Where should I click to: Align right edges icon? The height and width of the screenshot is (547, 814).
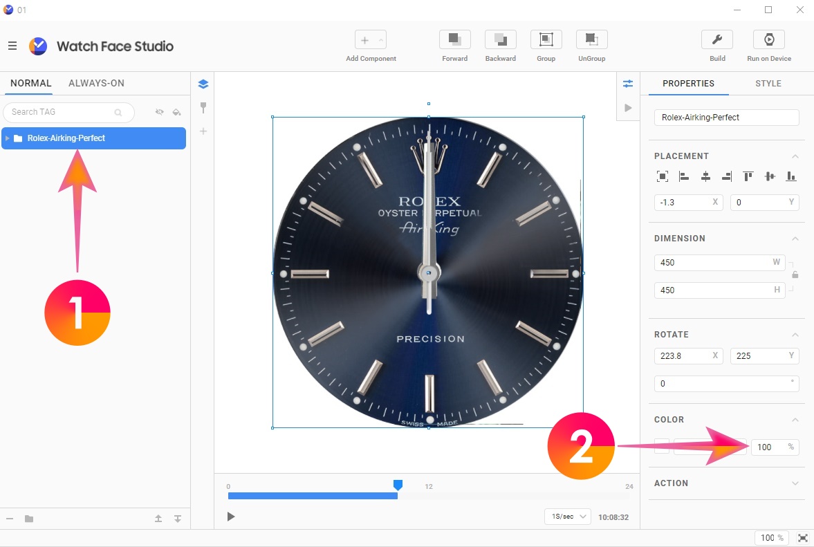point(727,176)
